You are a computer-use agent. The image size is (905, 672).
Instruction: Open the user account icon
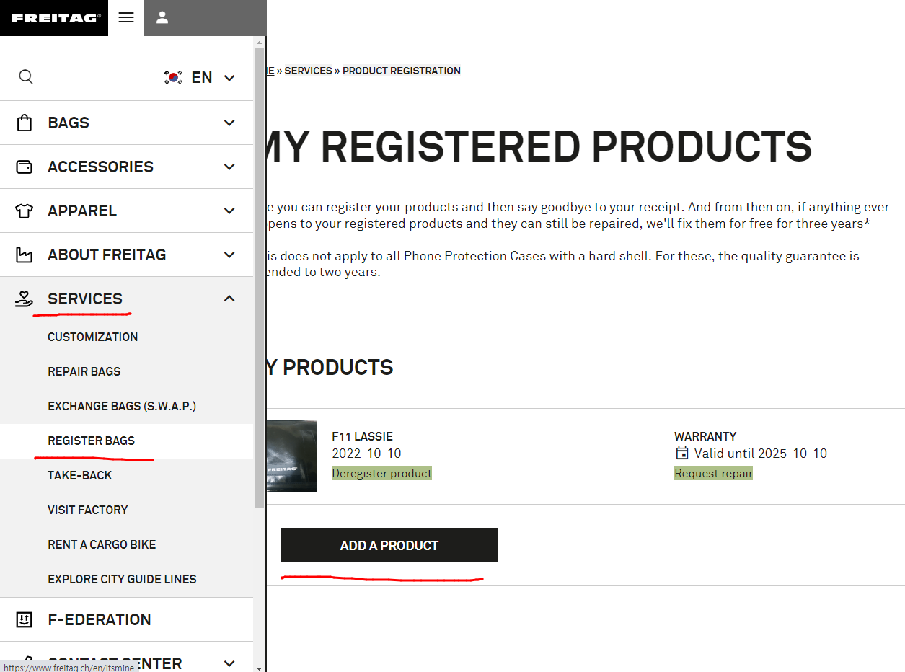pos(162,17)
